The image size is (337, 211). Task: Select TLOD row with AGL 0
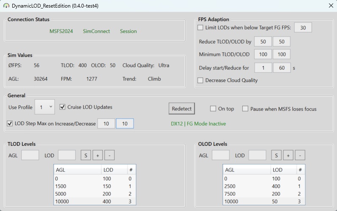coord(95,178)
